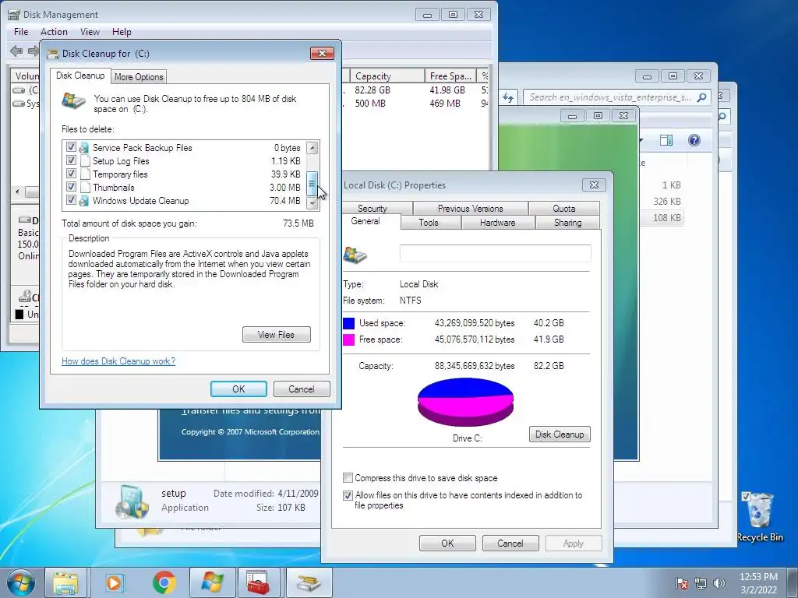
Task: Switch to the Windows setup taskbar item
Action: tap(212, 582)
